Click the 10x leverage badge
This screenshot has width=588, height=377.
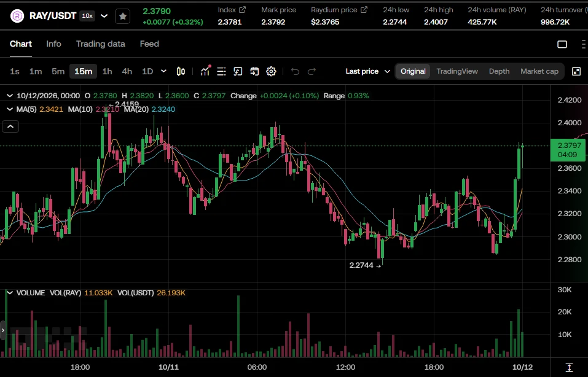pyautogui.click(x=87, y=16)
